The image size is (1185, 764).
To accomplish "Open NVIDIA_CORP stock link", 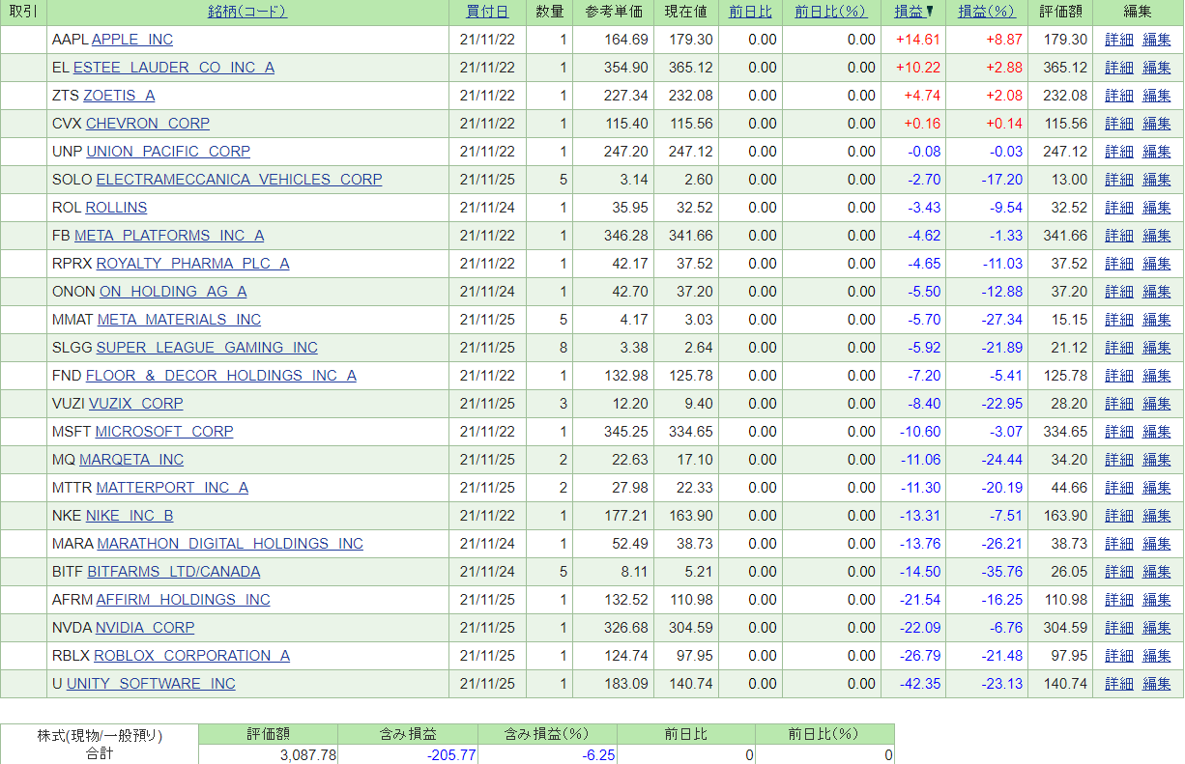I will click(145, 628).
